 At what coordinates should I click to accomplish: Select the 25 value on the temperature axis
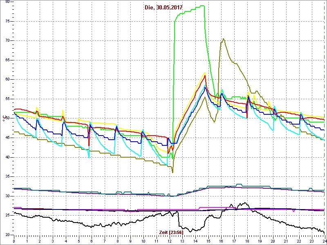click(x=8, y=216)
